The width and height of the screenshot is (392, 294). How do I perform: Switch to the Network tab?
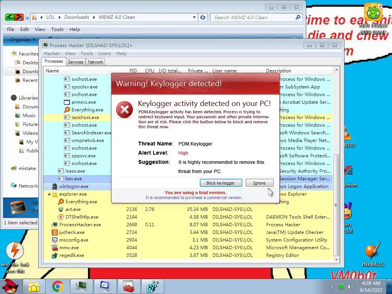[95, 62]
